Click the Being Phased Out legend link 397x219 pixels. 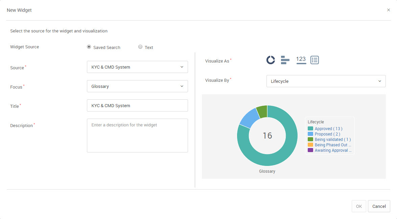(333, 145)
